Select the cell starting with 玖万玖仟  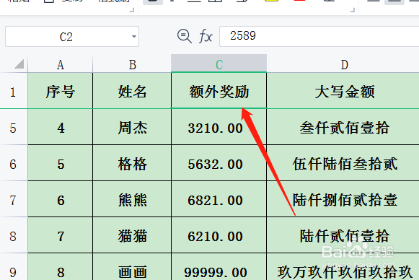point(344,267)
